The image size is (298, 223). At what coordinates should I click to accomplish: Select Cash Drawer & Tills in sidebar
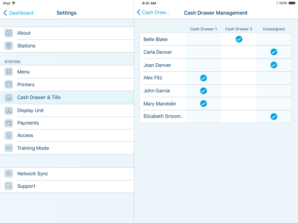coord(39,97)
